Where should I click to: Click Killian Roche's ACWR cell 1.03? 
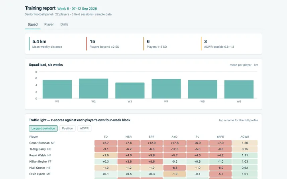(x=245, y=161)
